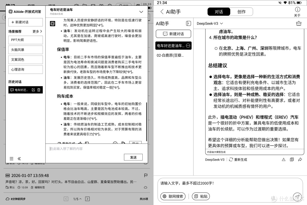307x205 pixels.
Task: Open the 1/5 page selector
Action: point(77,199)
